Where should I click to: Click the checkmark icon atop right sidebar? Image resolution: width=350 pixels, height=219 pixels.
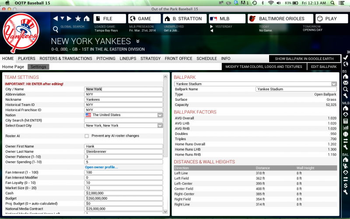345,57
